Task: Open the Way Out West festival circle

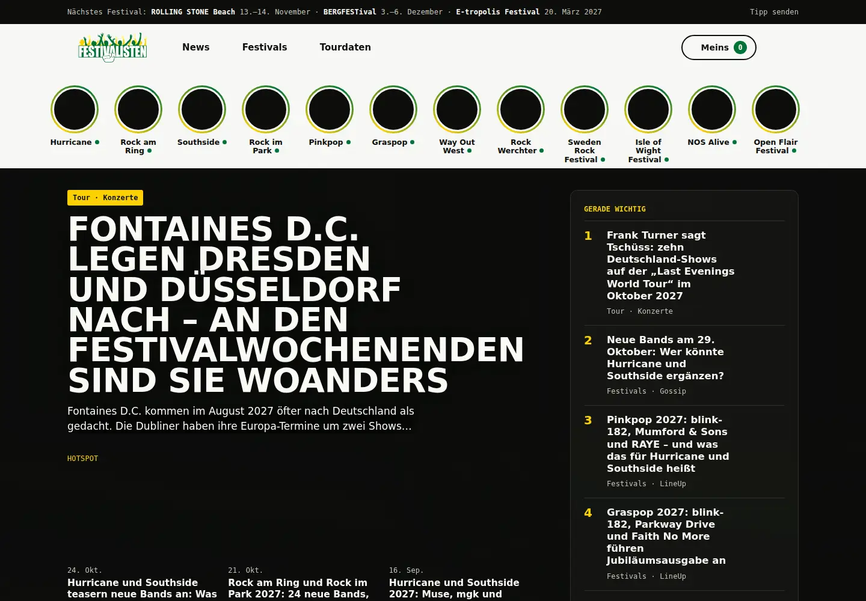Action: (457, 109)
